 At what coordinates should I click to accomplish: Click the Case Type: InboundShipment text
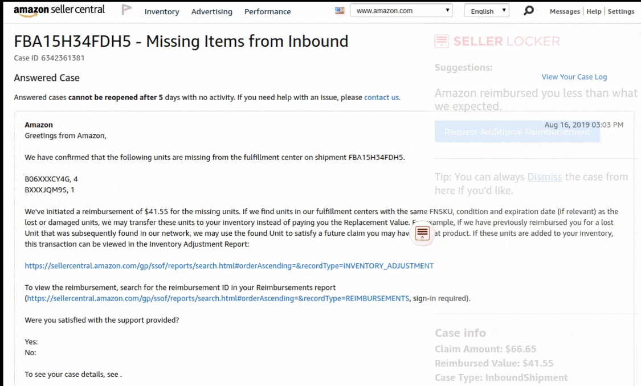pyautogui.click(x=501, y=377)
